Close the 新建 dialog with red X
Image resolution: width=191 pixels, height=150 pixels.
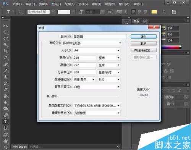click(154, 27)
